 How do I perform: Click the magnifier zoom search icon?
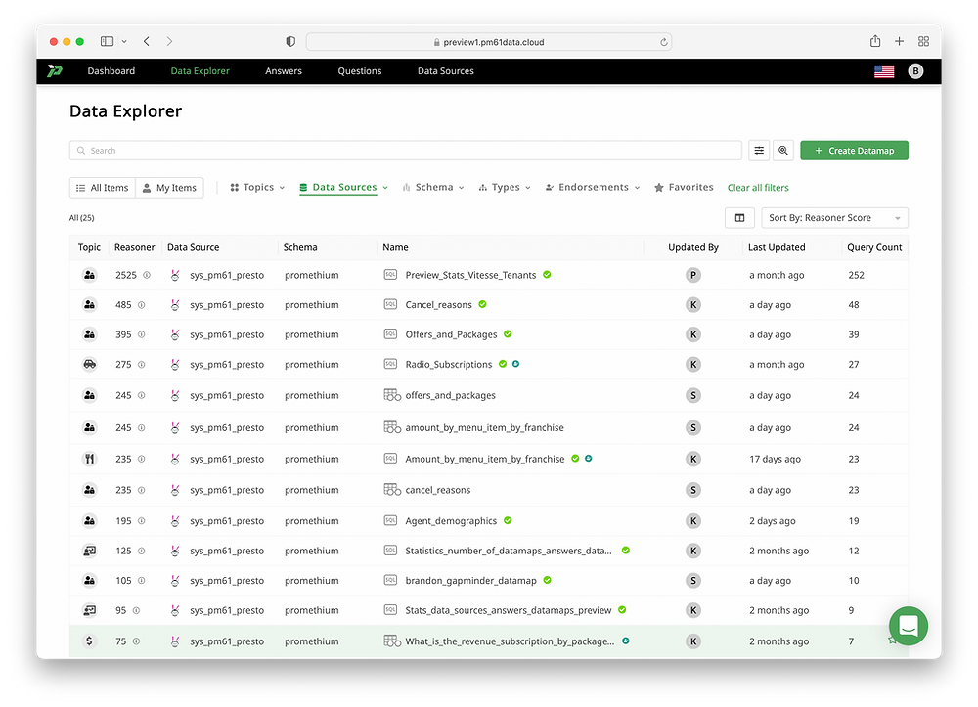pos(782,151)
